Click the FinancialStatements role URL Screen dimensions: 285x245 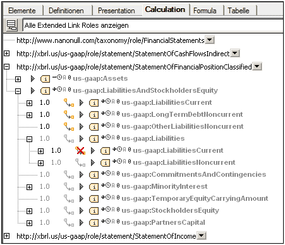point(111,40)
